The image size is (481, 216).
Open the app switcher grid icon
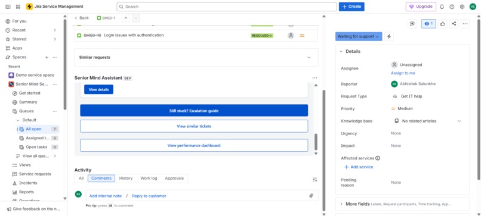click(18, 7)
